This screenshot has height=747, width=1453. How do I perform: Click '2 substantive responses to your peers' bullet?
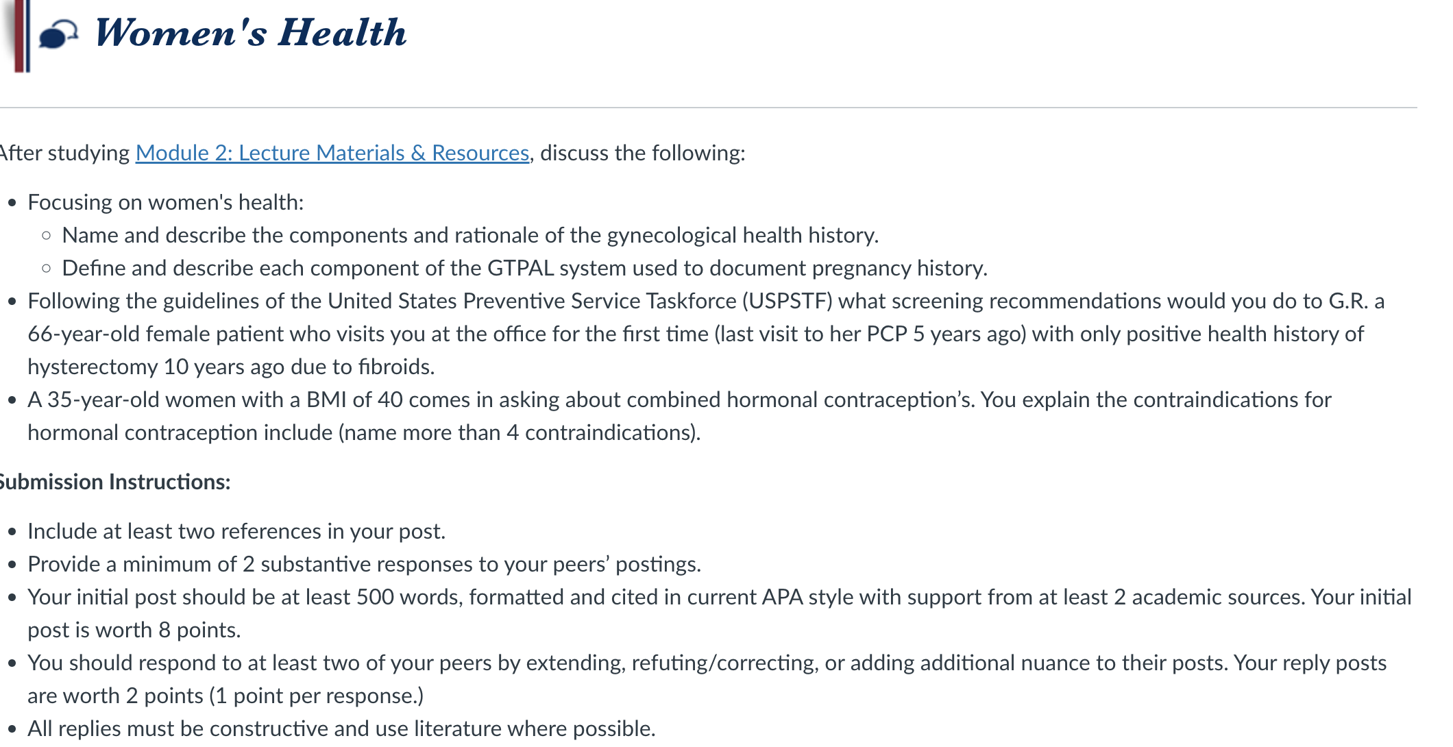tap(364, 564)
